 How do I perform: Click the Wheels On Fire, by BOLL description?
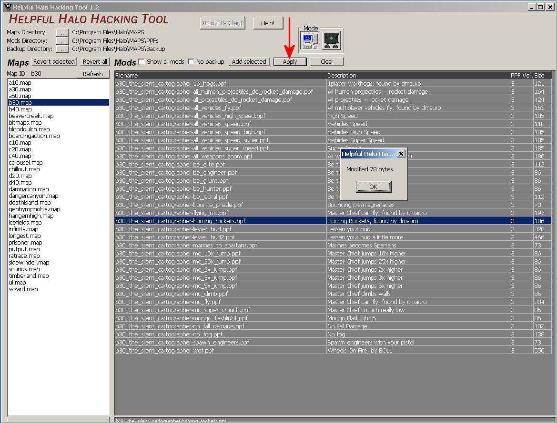[x=359, y=350]
